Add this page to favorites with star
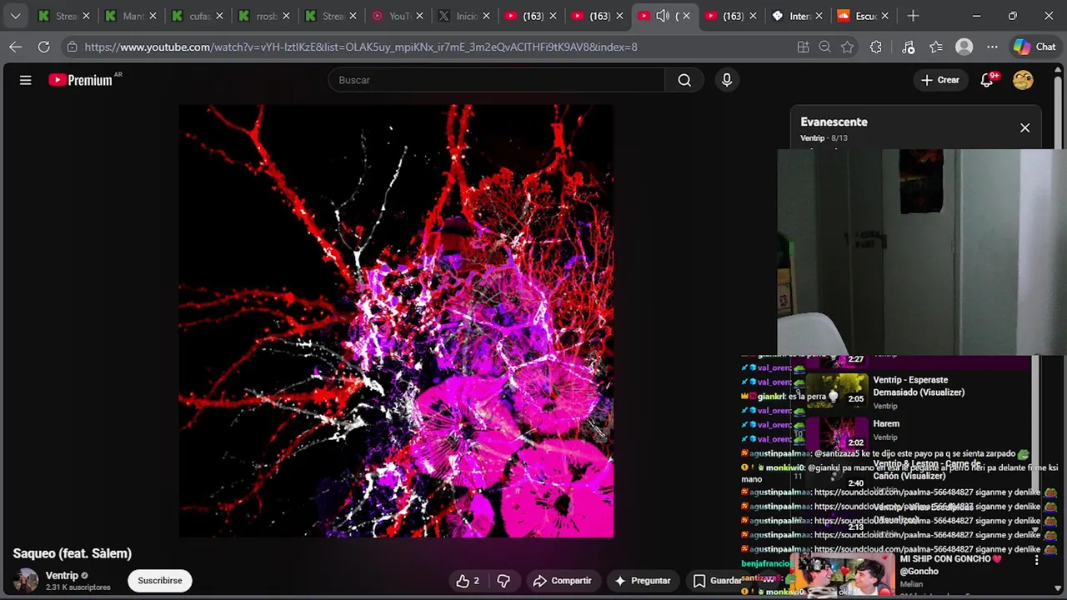Viewport: 1067px width, 600px height. [x=847, y=47]
